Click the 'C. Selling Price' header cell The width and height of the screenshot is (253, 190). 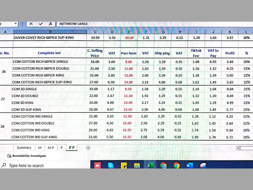click(x=95, y=53)
